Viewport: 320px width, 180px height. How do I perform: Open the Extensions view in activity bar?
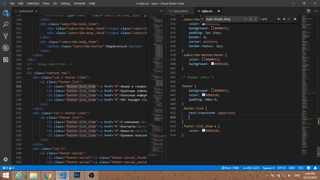[x=5, y=59]
